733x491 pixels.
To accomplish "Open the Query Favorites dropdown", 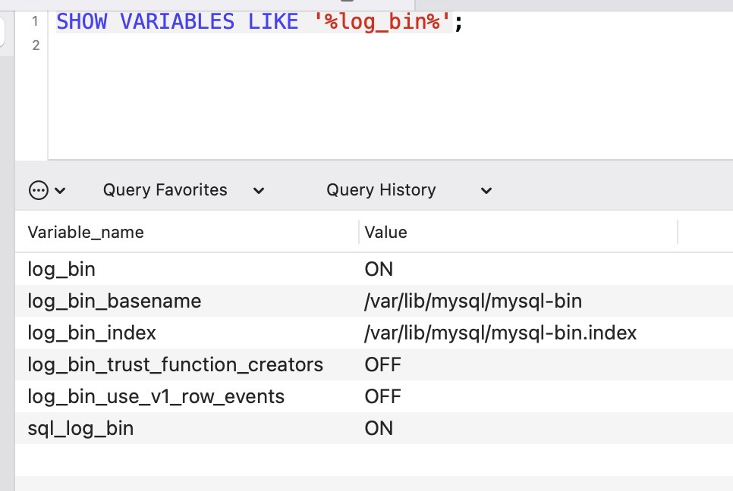I will pyautogui.click(x=184, y=190).
